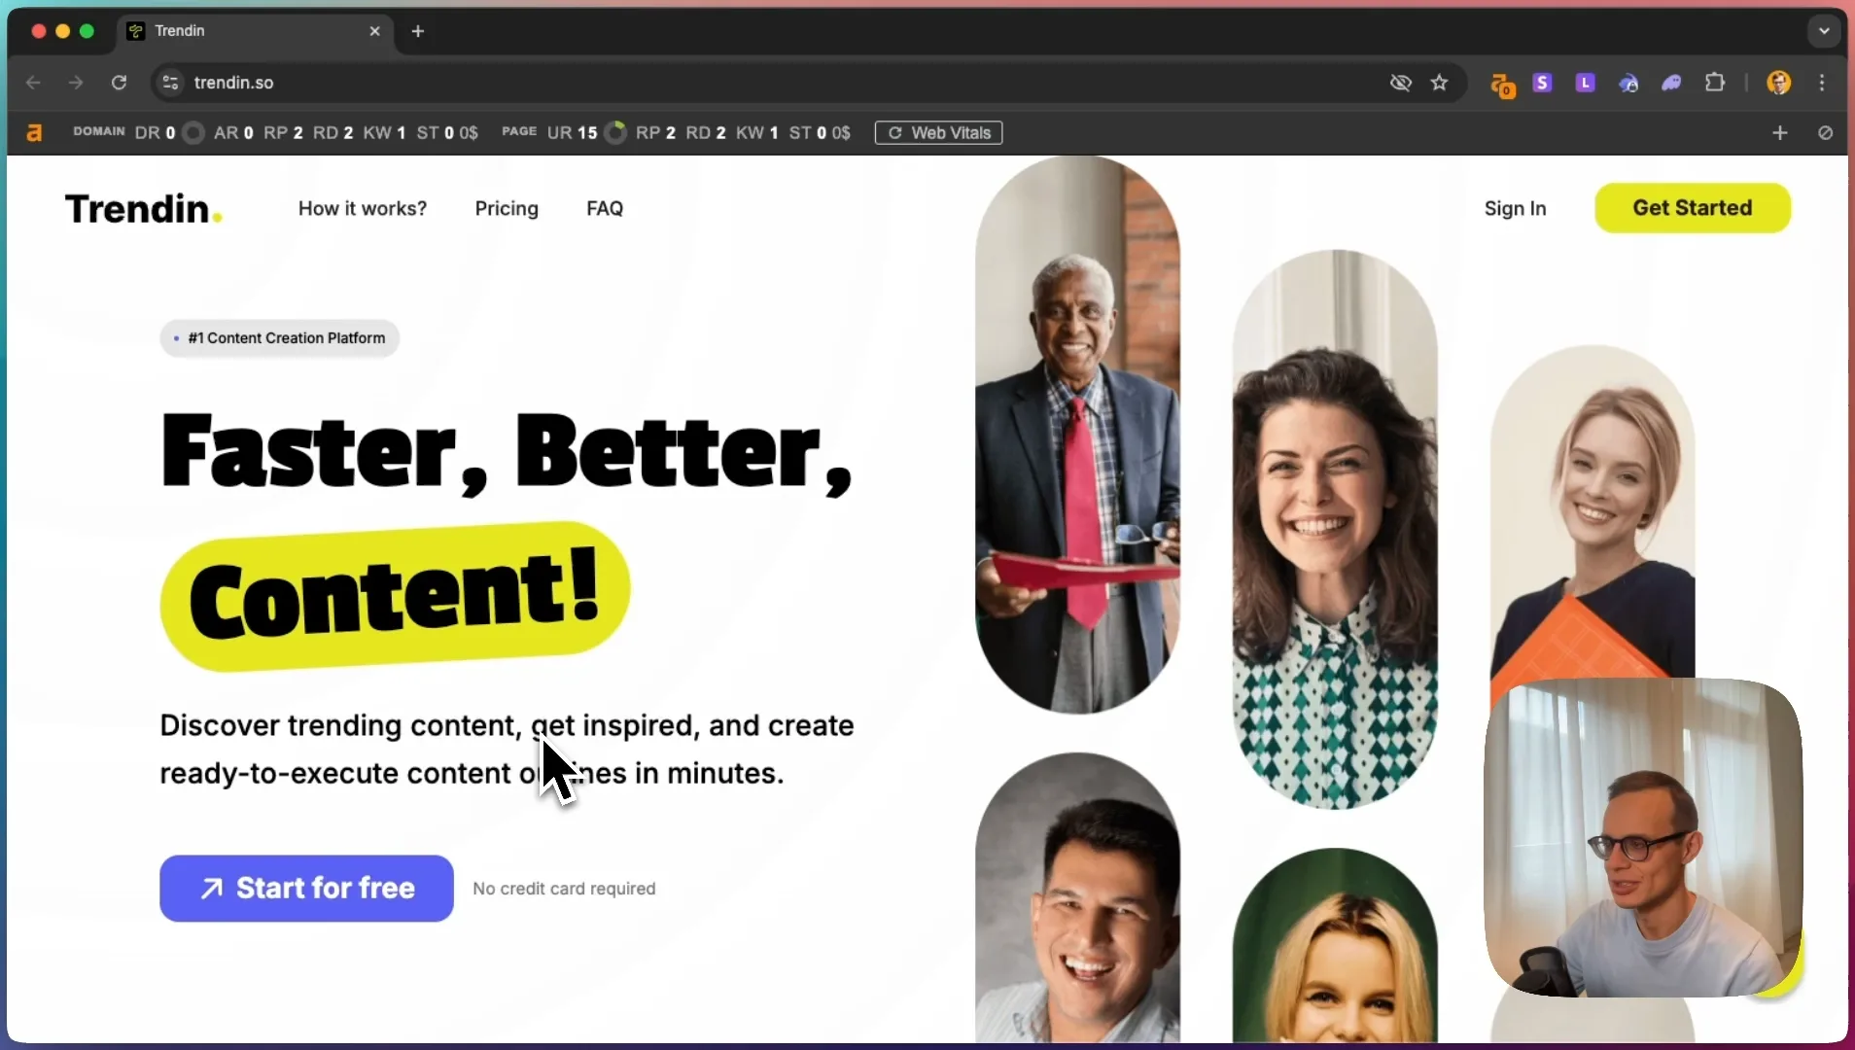Expand the tab search chevron dropdown

(1825, 31)
